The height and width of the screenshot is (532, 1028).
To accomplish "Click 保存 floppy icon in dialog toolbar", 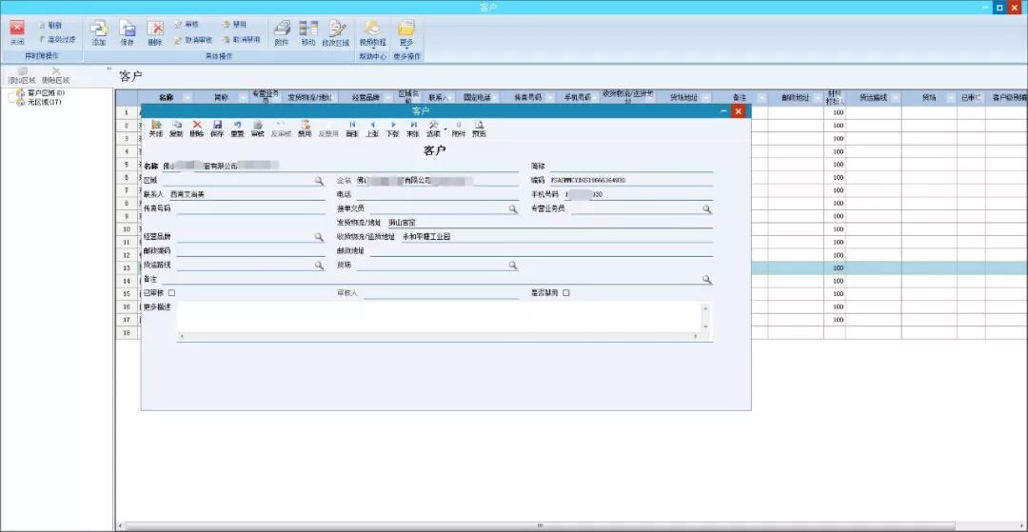I will (x=217, y=128).
